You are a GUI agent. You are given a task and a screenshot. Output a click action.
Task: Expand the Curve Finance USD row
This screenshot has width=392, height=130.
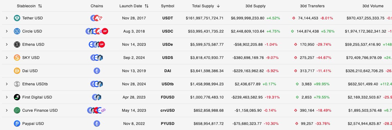(7, 110)
